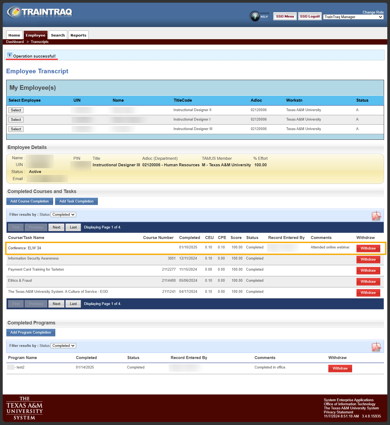The width and height of the screenshot is (390, 425).
Task: Click Add Task Completion button
Action: click(76, 201)
